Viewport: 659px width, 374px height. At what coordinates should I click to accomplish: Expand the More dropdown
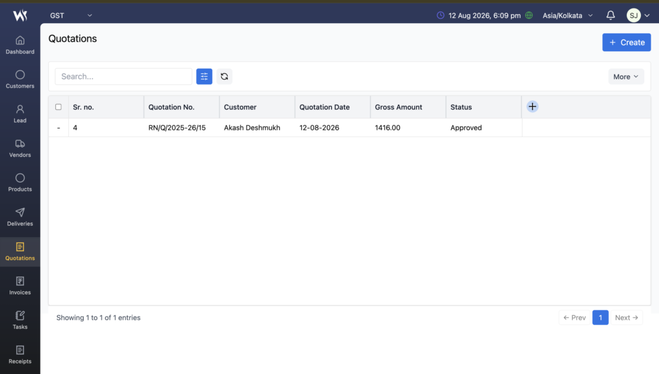pyautogui.click(x=626, y=77)
